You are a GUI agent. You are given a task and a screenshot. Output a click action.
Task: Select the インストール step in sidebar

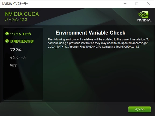(x=18, y=57)
